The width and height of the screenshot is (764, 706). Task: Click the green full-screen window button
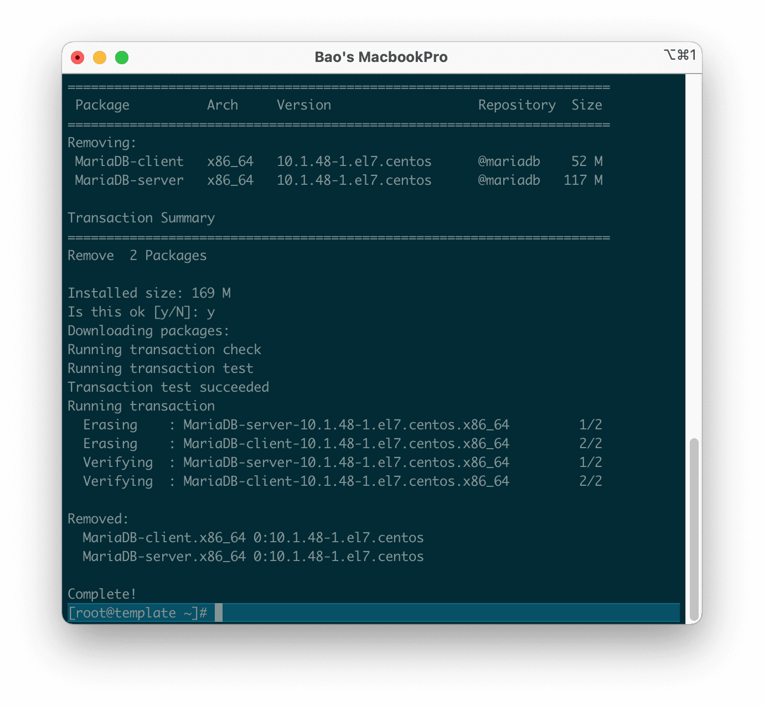pos(122,58)
